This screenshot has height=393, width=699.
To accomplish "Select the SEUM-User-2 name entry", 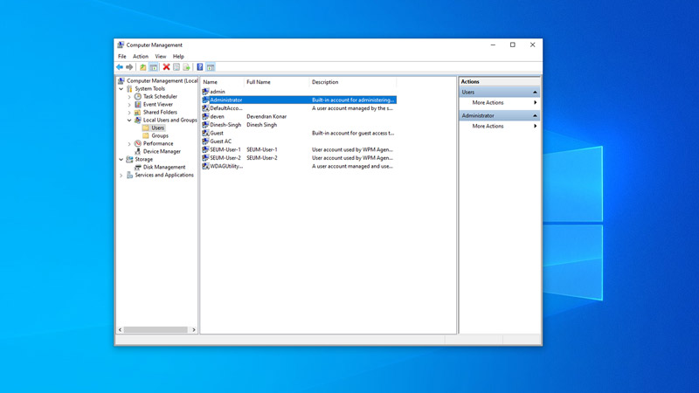I will coord(225,158).
